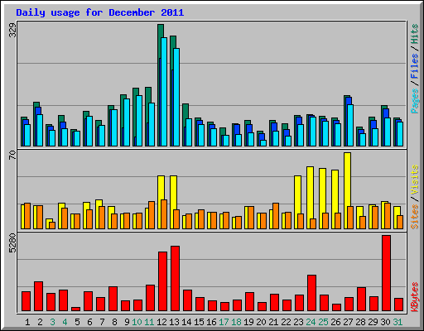Click the red KBytes bar for day 24
This screenshot has height=331, width=424.
[x=311, y=293]
